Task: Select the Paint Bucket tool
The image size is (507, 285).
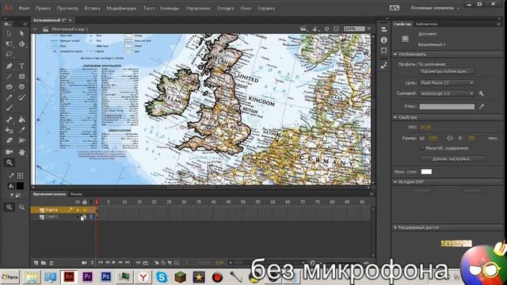Action: [21, 120]
